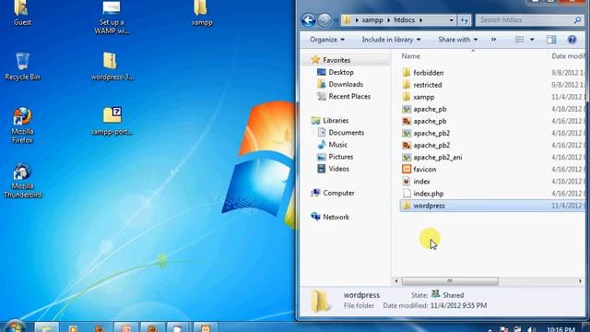
Task: Click horizontal scrollbar right arrow
Action: 580,280
